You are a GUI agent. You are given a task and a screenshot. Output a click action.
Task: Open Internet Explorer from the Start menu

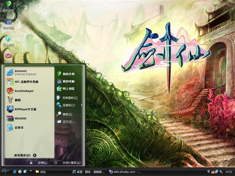29,73
